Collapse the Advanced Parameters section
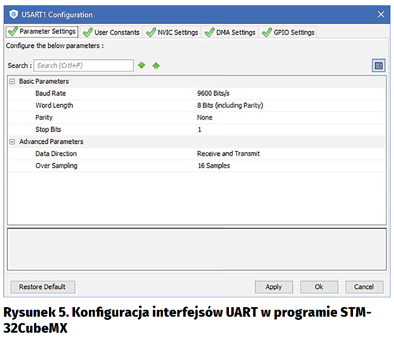 (12, 142)
